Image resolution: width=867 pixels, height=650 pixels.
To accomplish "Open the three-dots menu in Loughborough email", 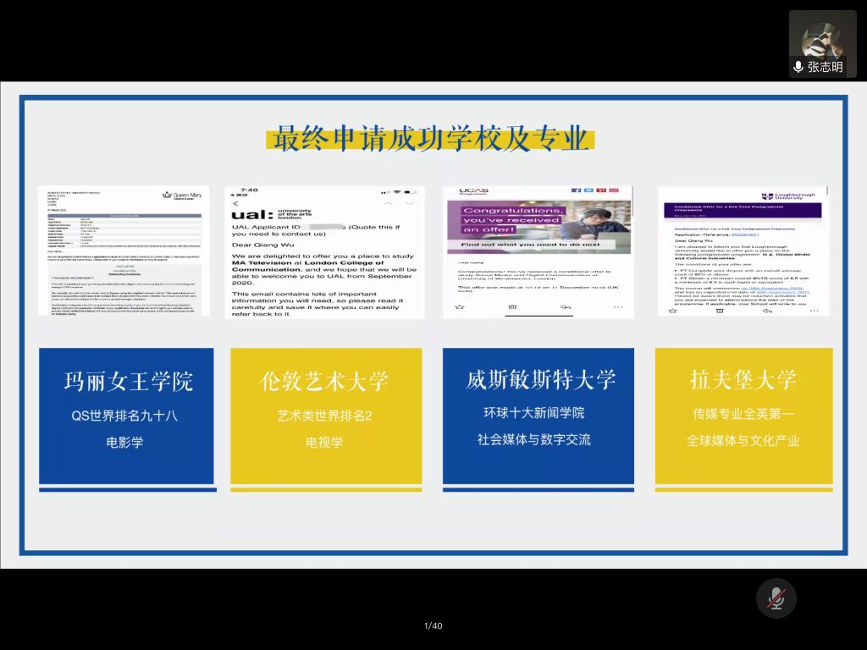I will pos(814,311).
